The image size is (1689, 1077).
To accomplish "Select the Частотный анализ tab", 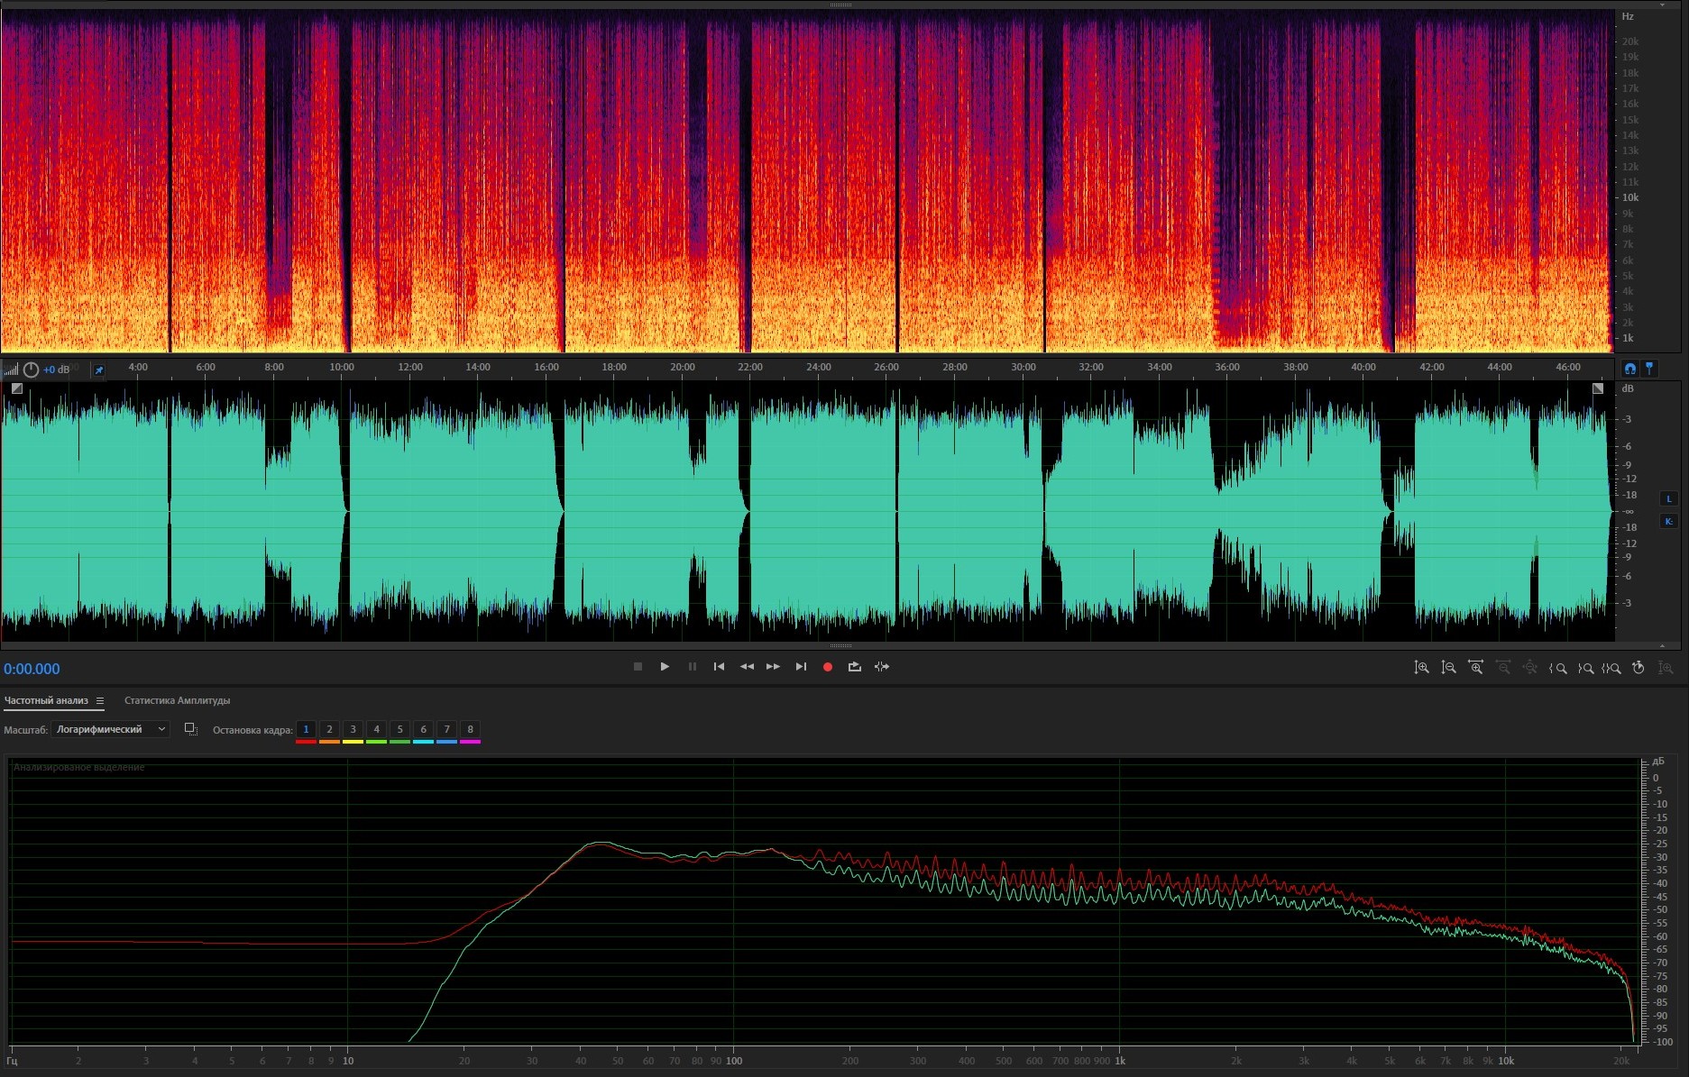I will pyautogui.click(x=46, y=700).
